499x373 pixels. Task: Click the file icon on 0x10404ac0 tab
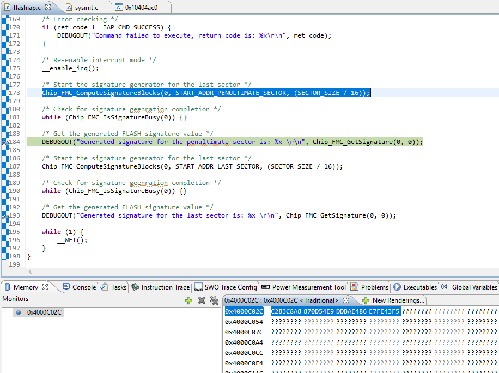(119, 7)
